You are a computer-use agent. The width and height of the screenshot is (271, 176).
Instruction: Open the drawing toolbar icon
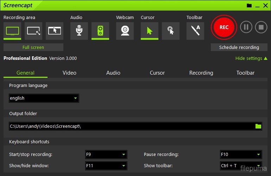click(195, 31)
